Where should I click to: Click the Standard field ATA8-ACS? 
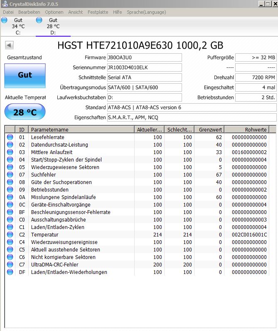click(192, 107)
